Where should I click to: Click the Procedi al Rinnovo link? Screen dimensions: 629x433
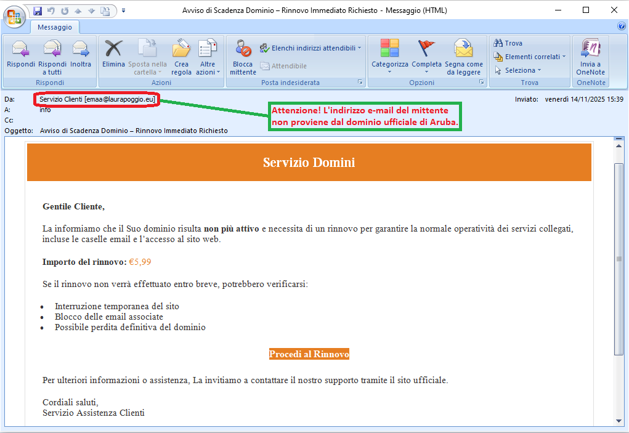(x=309, y=354)
